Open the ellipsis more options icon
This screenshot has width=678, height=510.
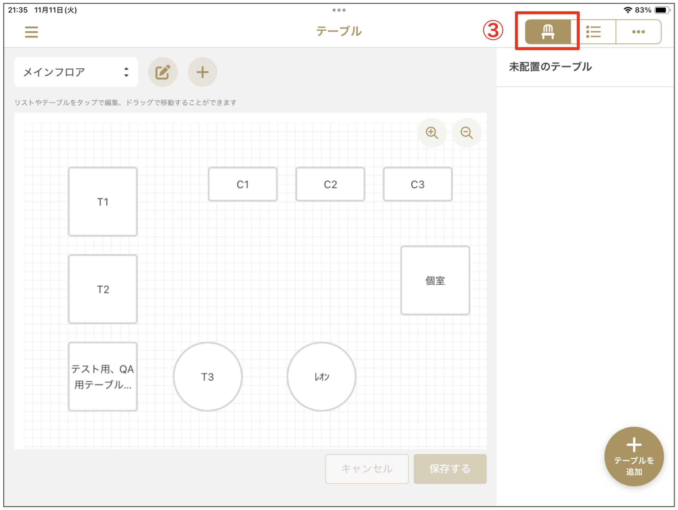pyautogui.click(x=638, y=31)
